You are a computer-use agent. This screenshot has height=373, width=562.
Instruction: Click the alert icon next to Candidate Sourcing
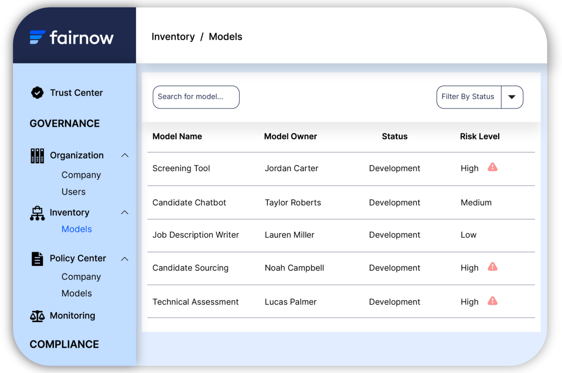point(492,266)
